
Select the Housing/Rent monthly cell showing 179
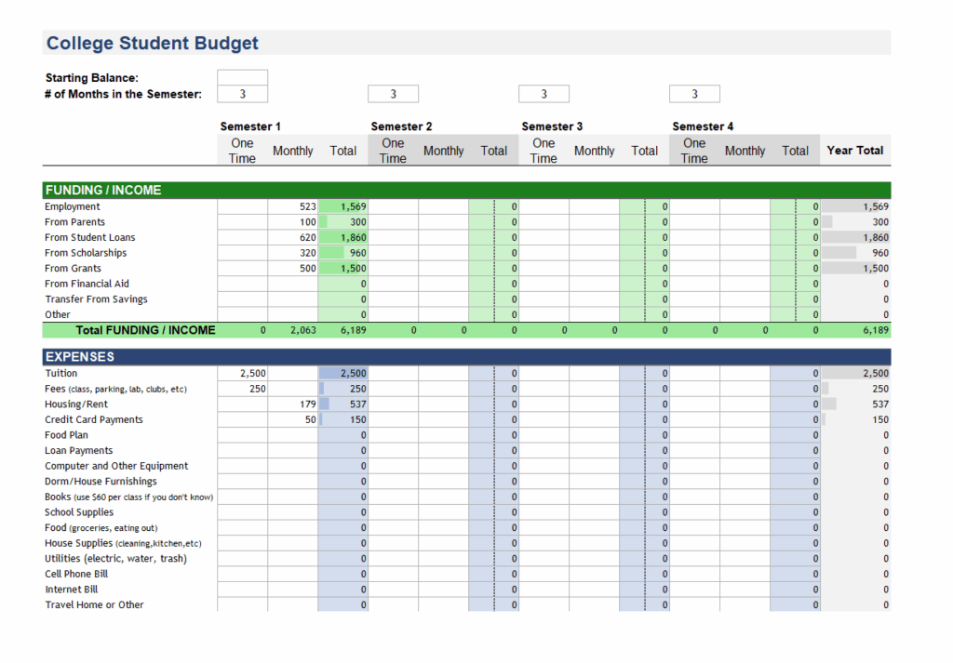(x=293, y=404)
